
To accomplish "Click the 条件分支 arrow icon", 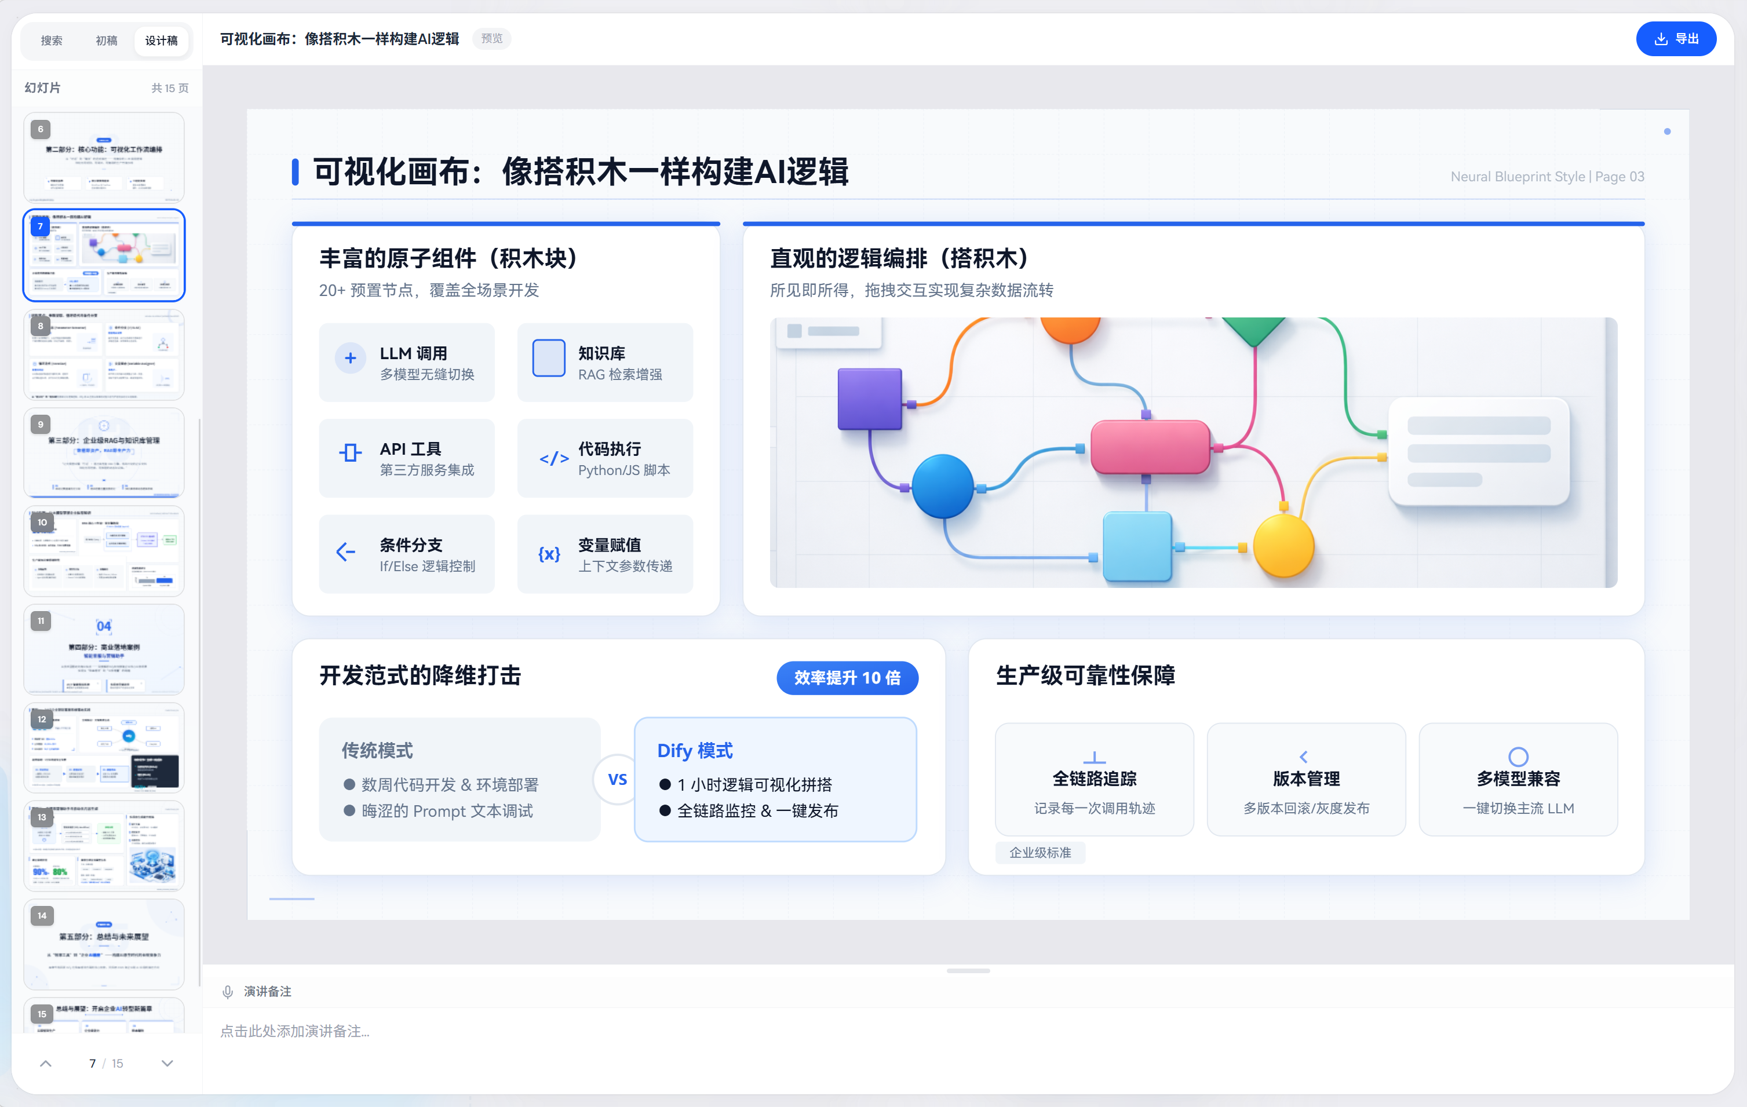I will click(346, 552).
